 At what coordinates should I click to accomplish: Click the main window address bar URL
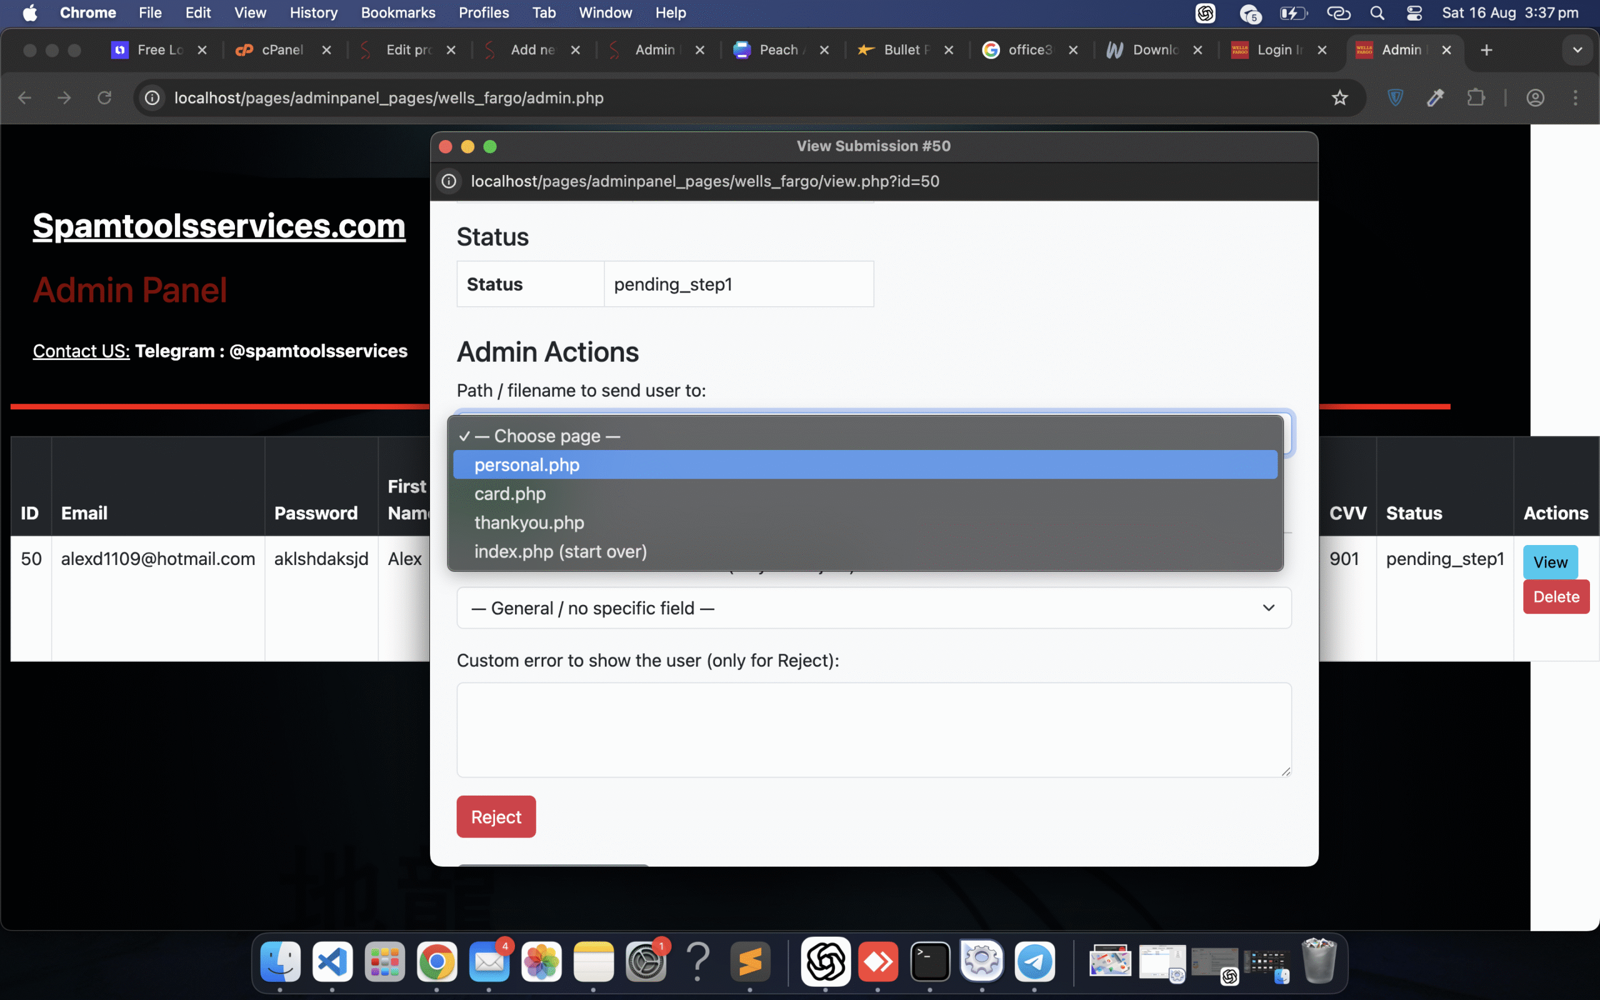tap(389, 98)
